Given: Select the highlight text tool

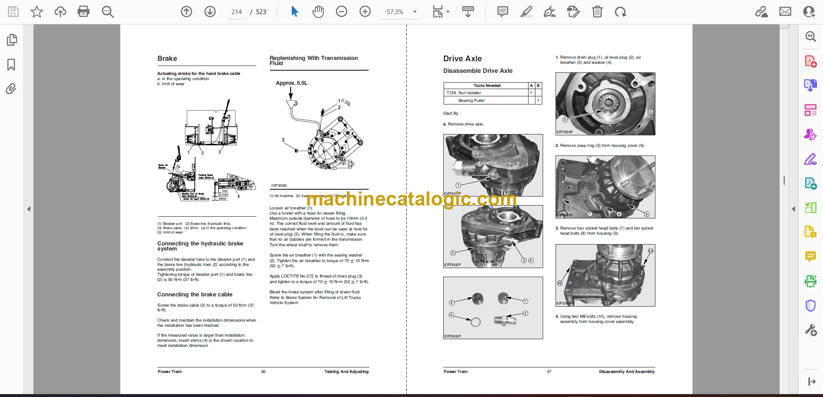Looking at the screenshot, I should tap(526, 12).
